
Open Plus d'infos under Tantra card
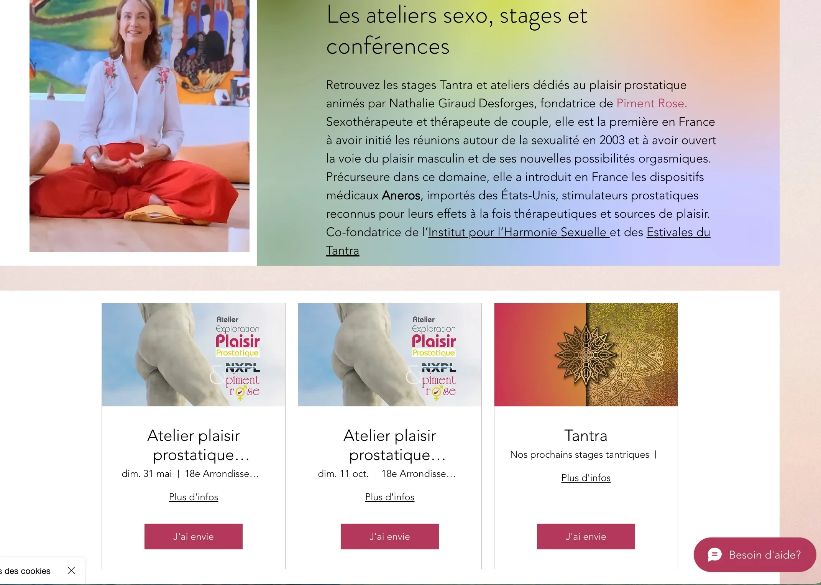click(x=586, y=478)
